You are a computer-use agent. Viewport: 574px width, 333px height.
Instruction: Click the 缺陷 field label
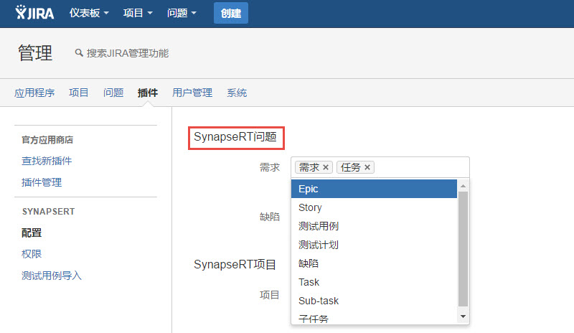[x=270, y=217]
